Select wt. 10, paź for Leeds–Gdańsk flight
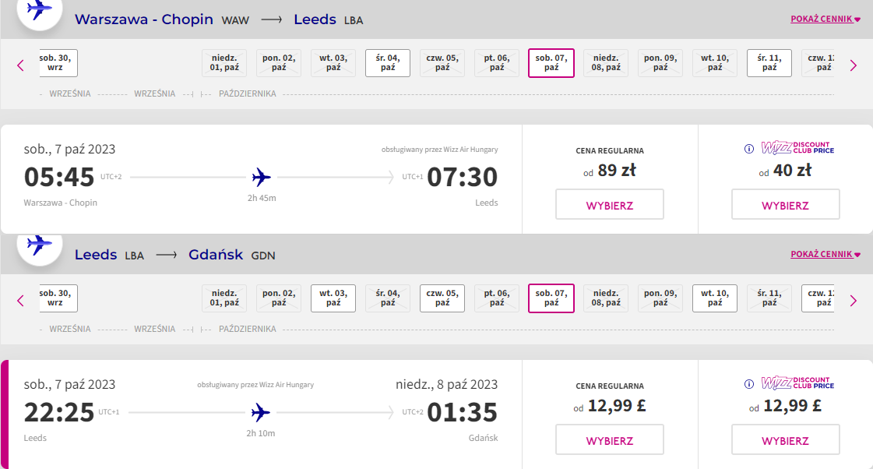Viewport: 873px width, 469px height. point(714,298)
